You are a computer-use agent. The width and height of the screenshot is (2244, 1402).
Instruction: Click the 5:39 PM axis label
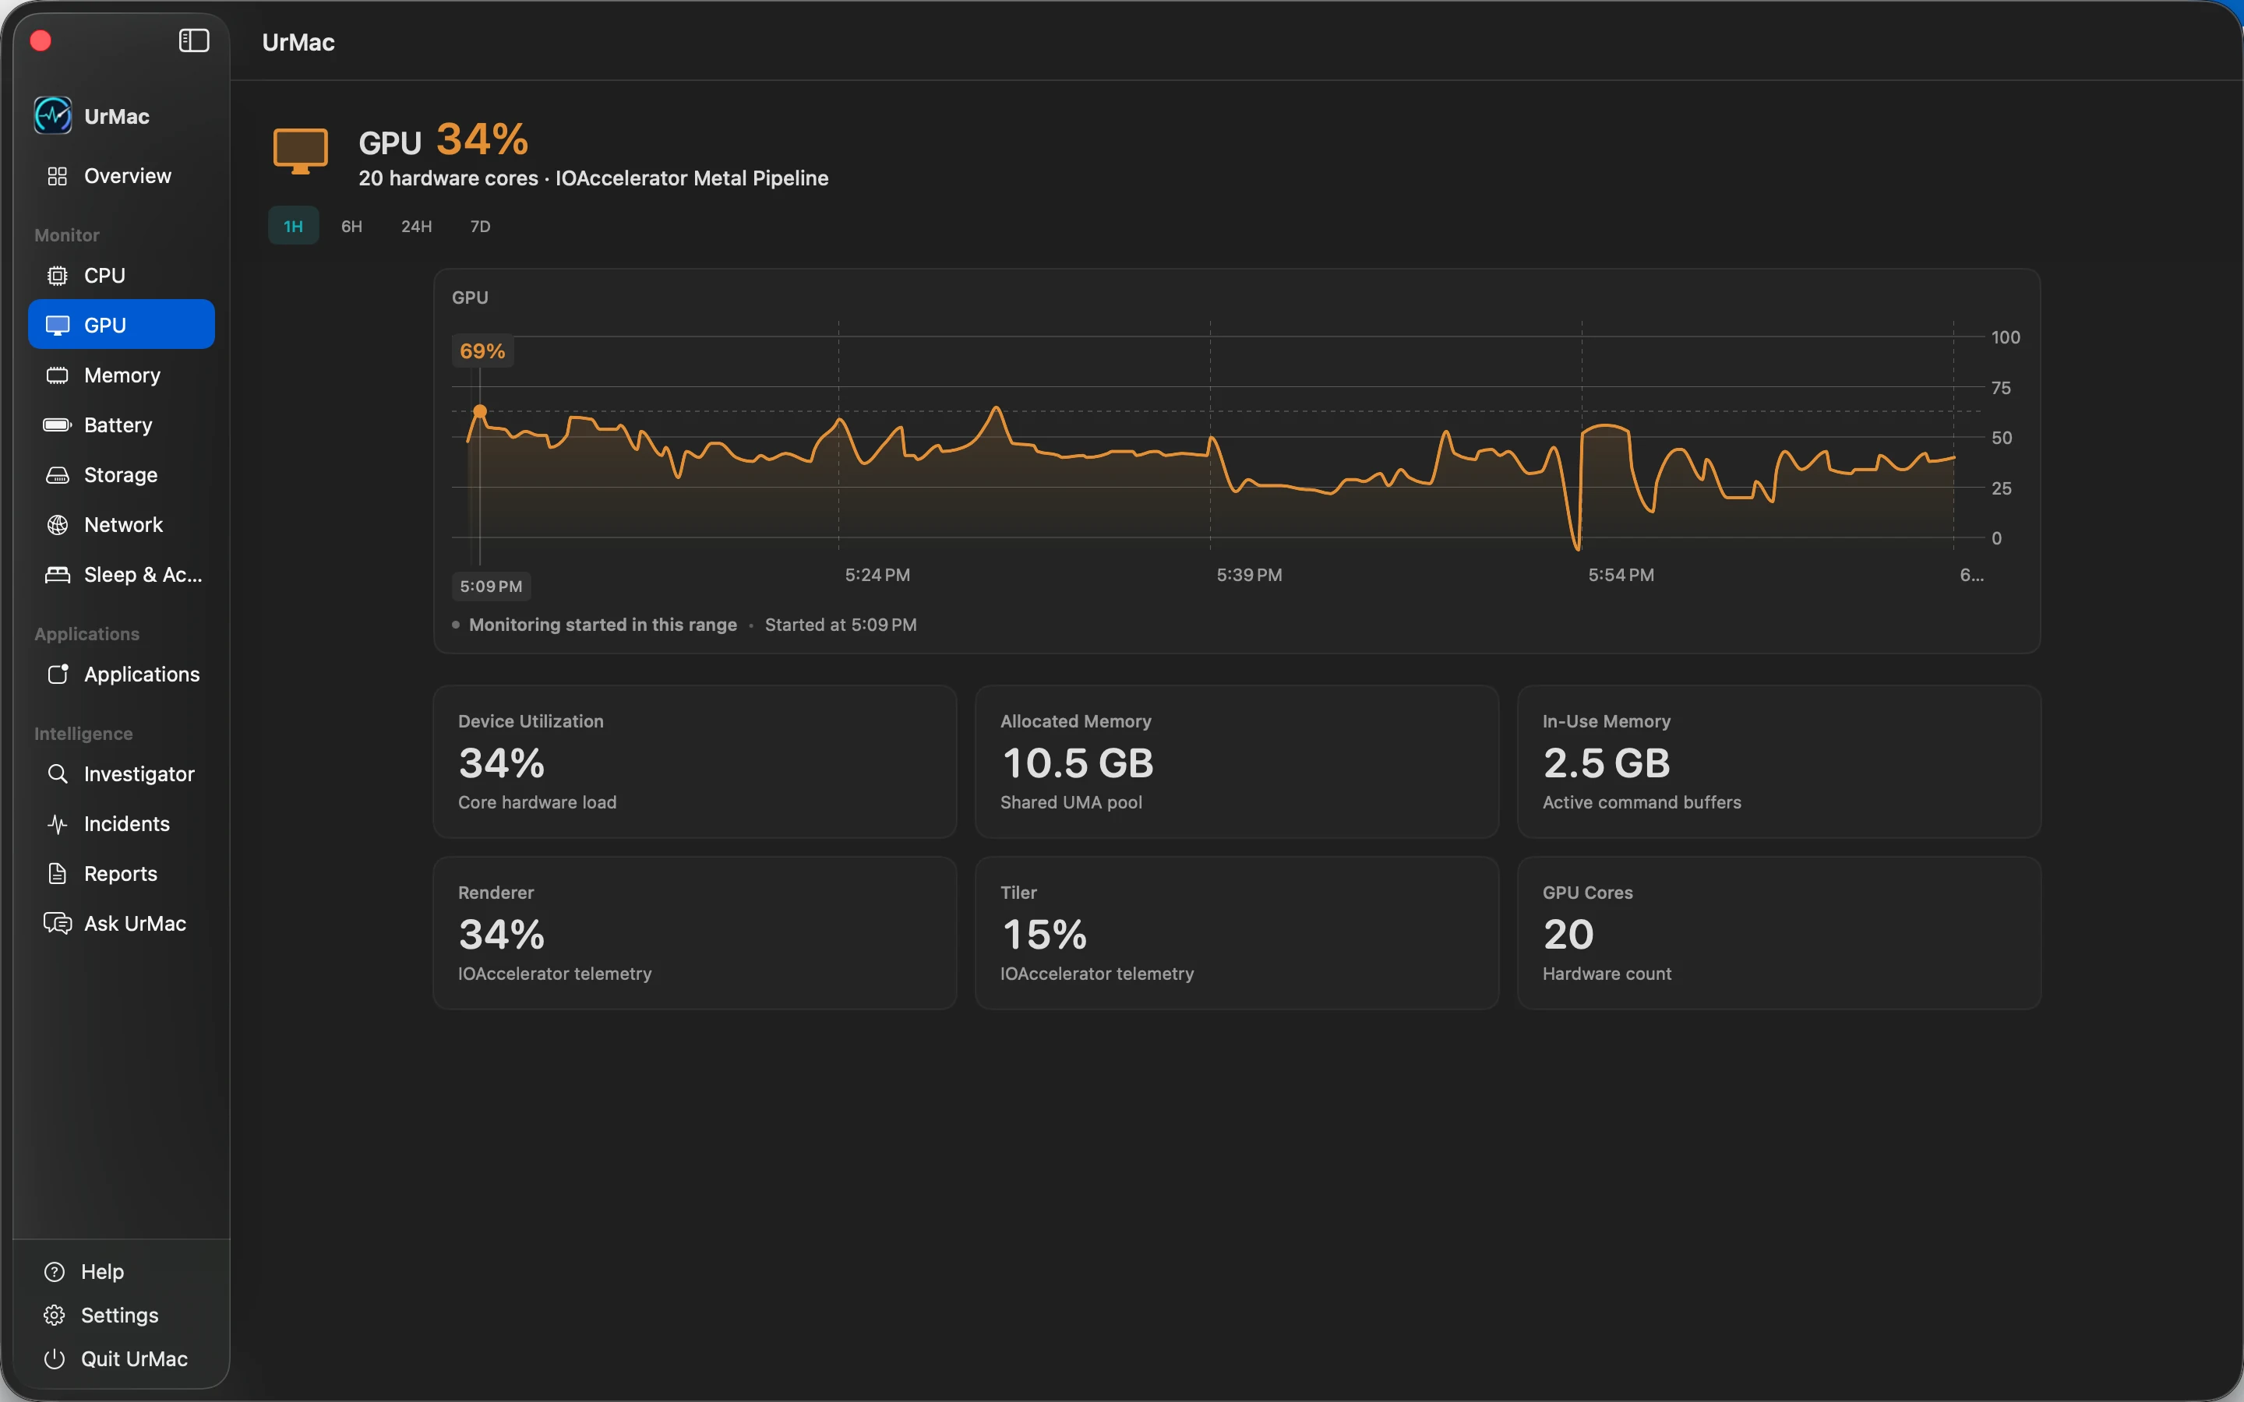[x=1249, y=575]
